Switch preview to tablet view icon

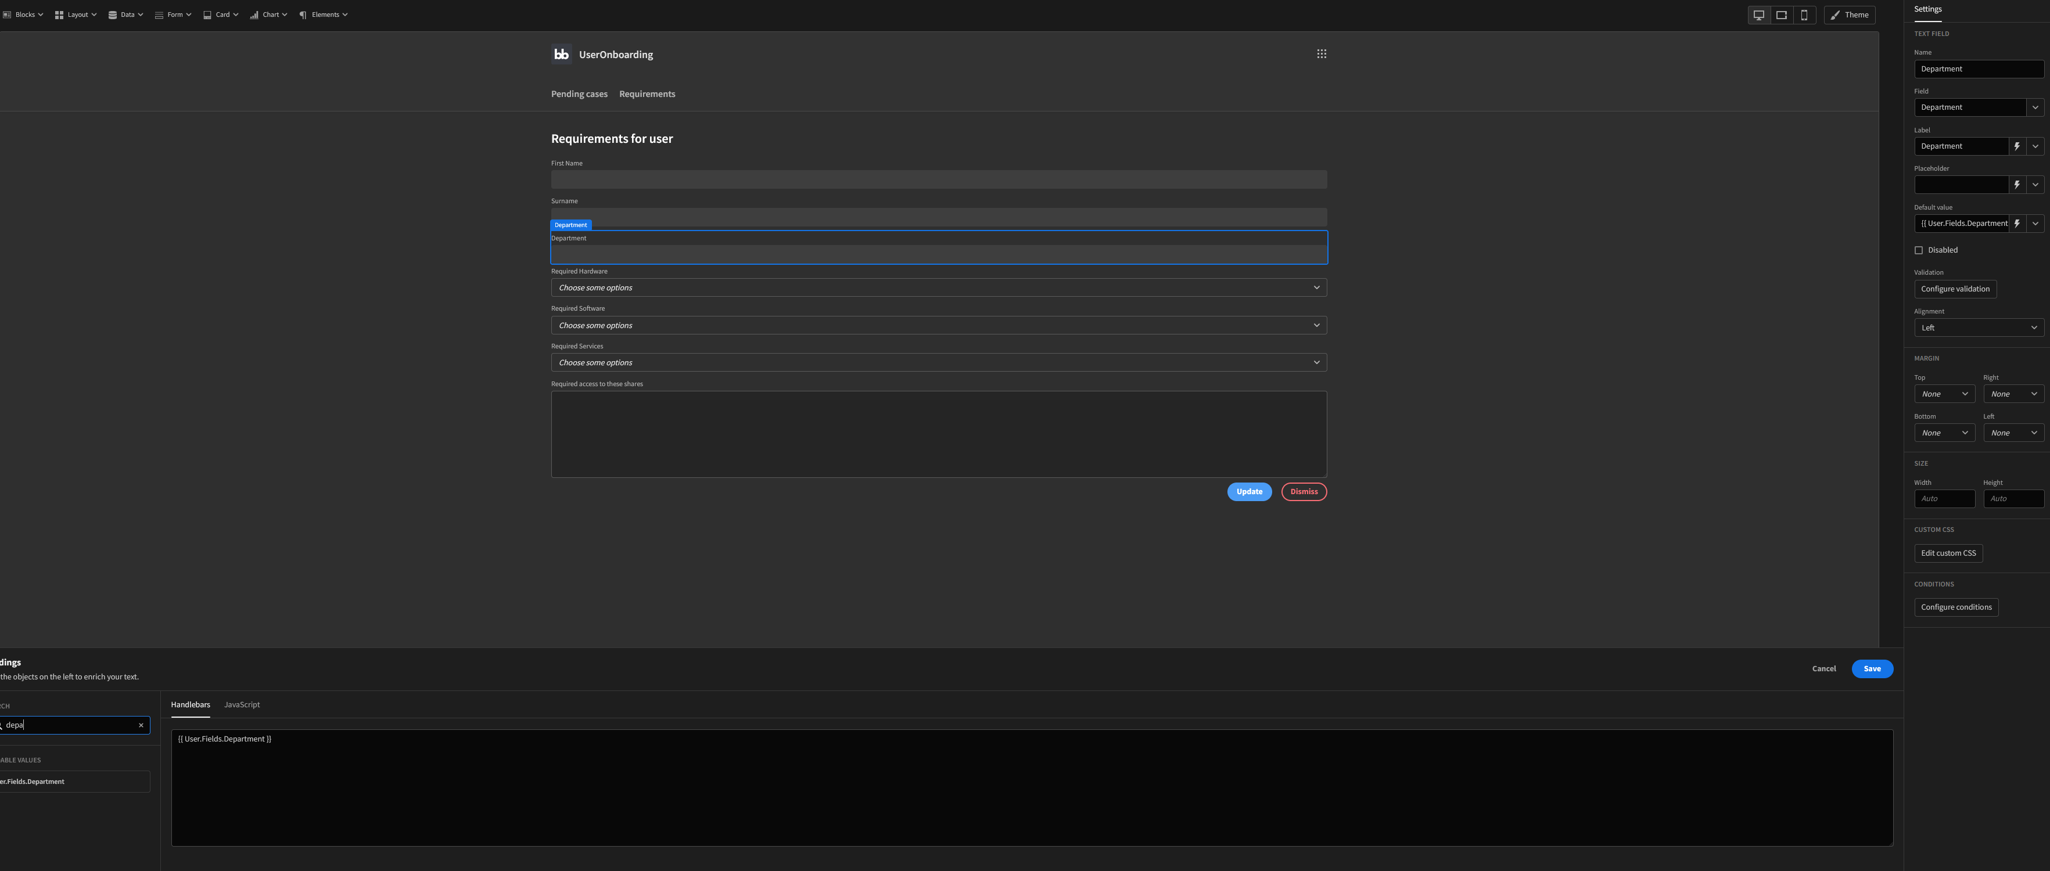click(1781, 15)
